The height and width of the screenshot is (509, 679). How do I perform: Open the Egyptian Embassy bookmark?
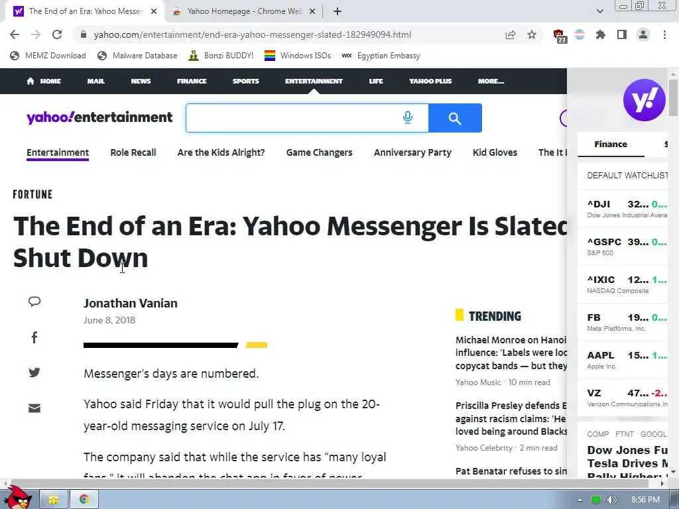point(381,56)
